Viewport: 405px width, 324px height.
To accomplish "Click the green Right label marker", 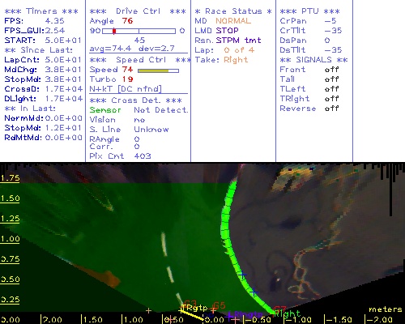I will pos(288,313).
